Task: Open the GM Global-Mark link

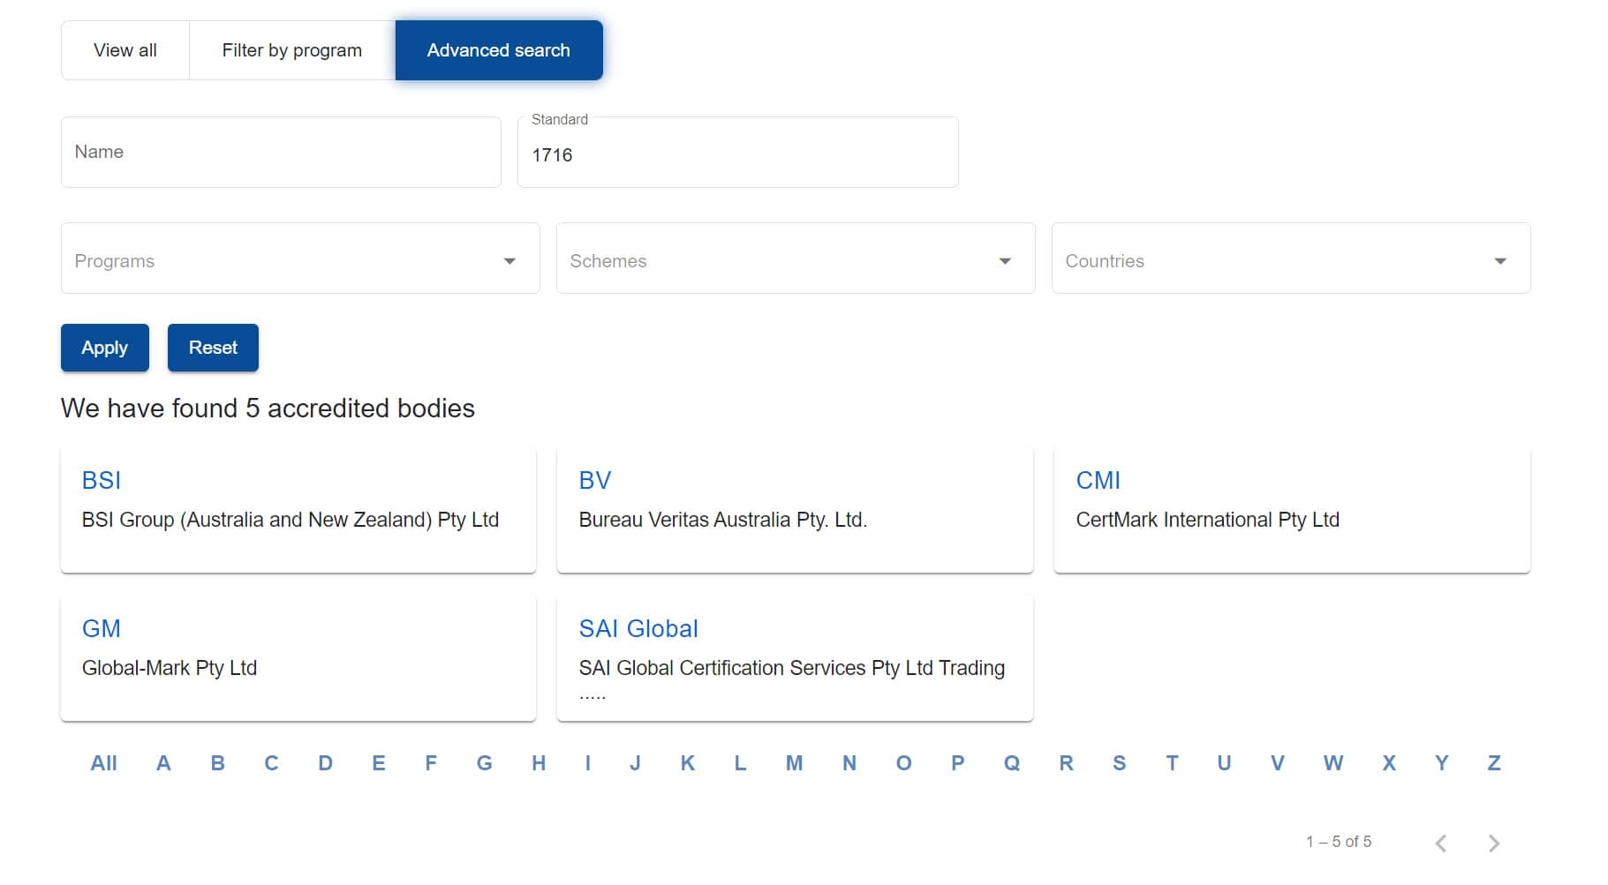Action: (x=102, y=628)
